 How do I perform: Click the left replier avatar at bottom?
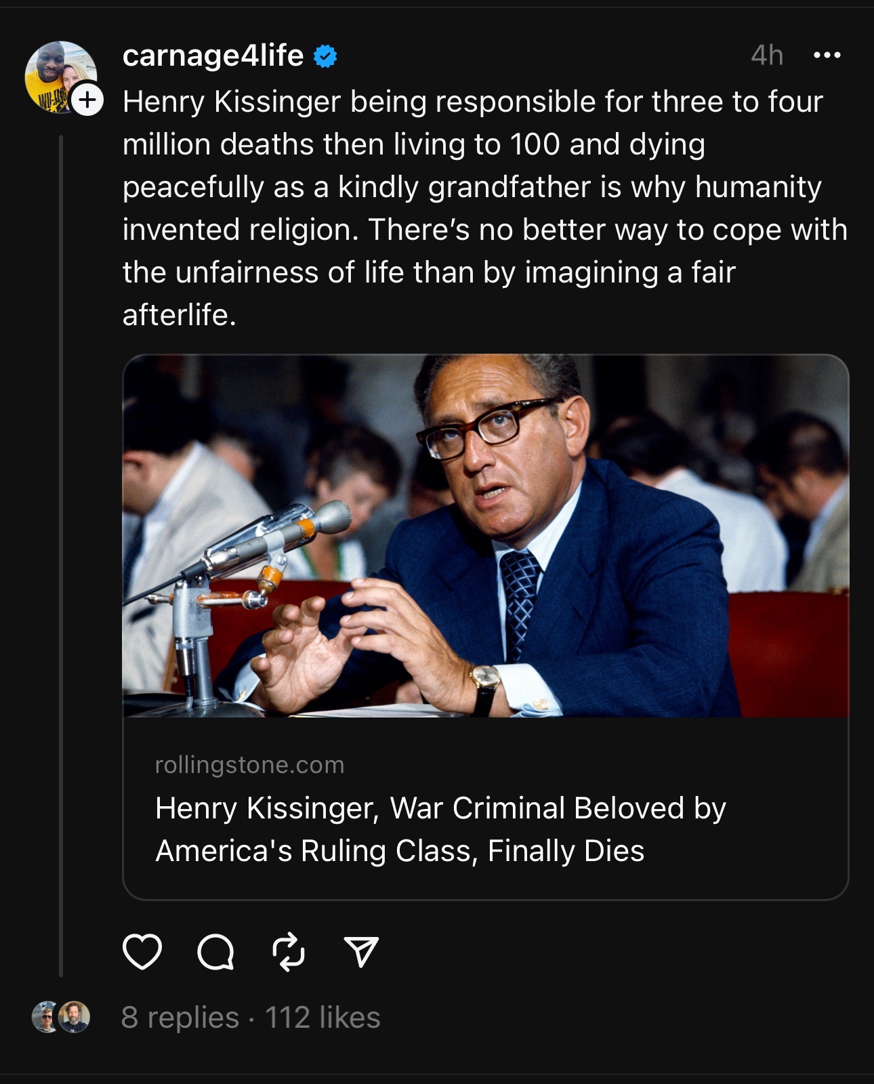(45, 1017)
